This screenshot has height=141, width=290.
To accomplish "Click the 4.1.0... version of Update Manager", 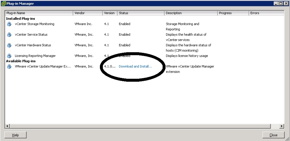I will tap(110, 66).
